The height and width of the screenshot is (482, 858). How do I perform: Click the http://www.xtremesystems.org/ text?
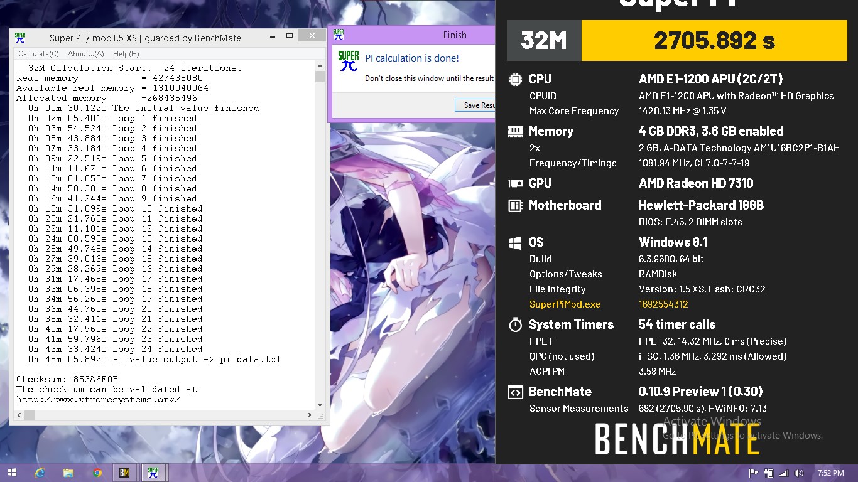99,399
